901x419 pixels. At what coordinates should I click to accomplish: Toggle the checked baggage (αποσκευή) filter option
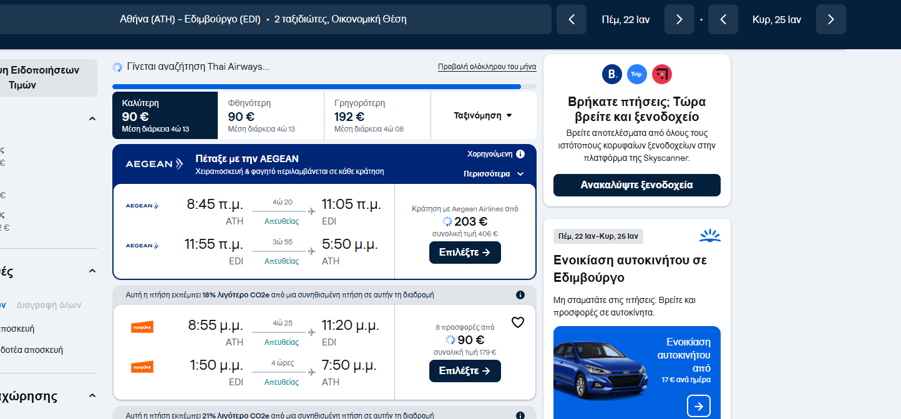point(31,350)
